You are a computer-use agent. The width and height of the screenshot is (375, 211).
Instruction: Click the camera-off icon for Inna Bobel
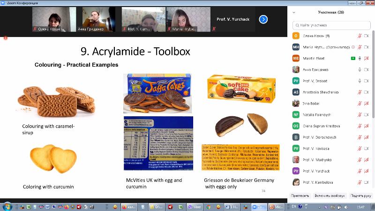(367, 103)
